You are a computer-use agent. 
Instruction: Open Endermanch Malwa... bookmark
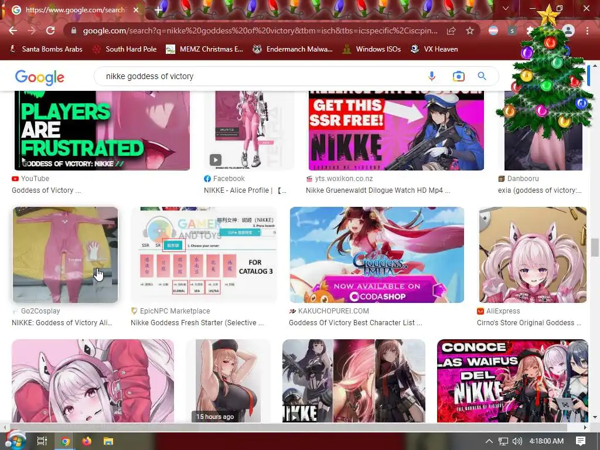click(292, 49)
